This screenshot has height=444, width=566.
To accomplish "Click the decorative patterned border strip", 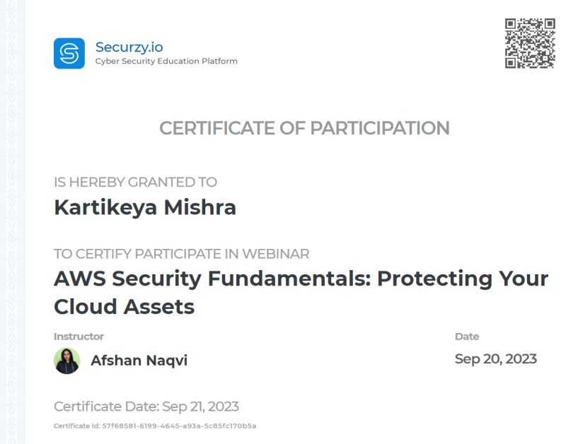I will 12,222.
